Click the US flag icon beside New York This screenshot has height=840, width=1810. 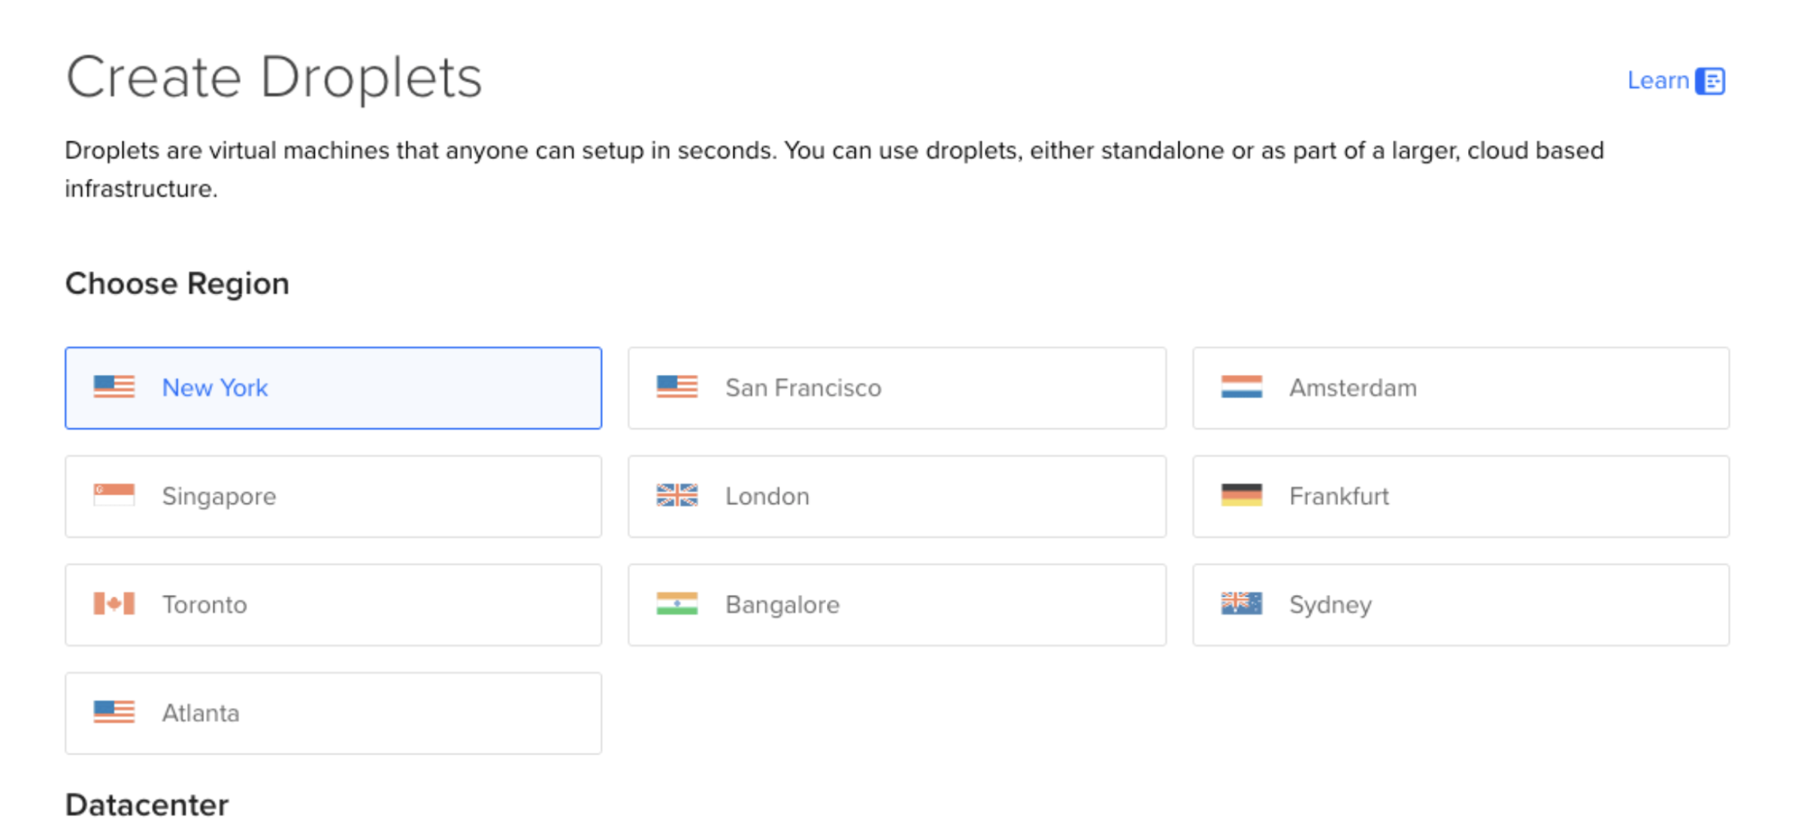114,388
